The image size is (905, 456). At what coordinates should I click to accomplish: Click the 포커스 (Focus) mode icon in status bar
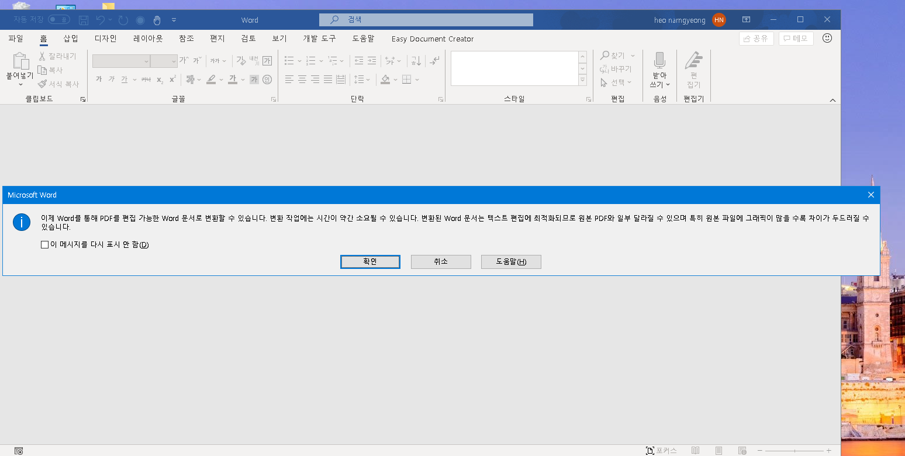pos(650,450)
